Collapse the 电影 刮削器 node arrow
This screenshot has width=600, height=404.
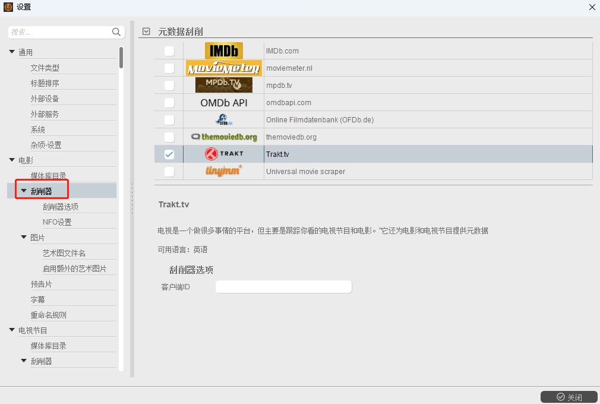click(24, 191)
